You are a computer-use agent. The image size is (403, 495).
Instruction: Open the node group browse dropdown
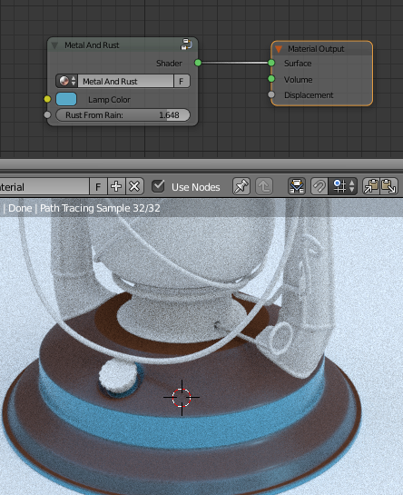[x=67, y=81]
